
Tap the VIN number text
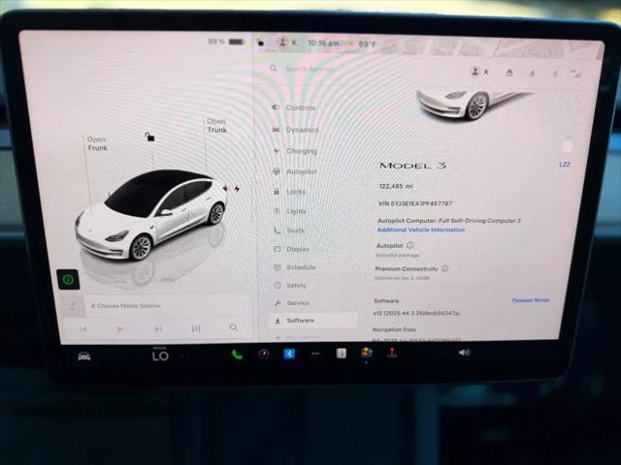(415, 203)
